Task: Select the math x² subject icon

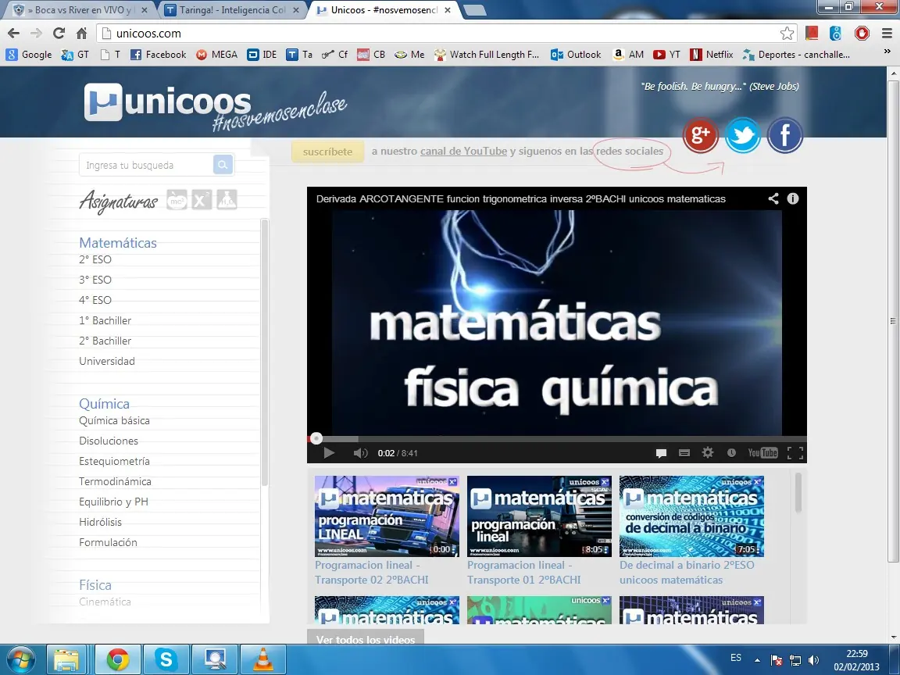Action: click(x=202, y=200)
